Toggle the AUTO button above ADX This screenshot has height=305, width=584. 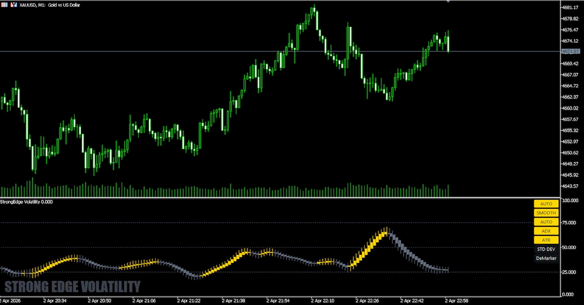coord(546,222)
